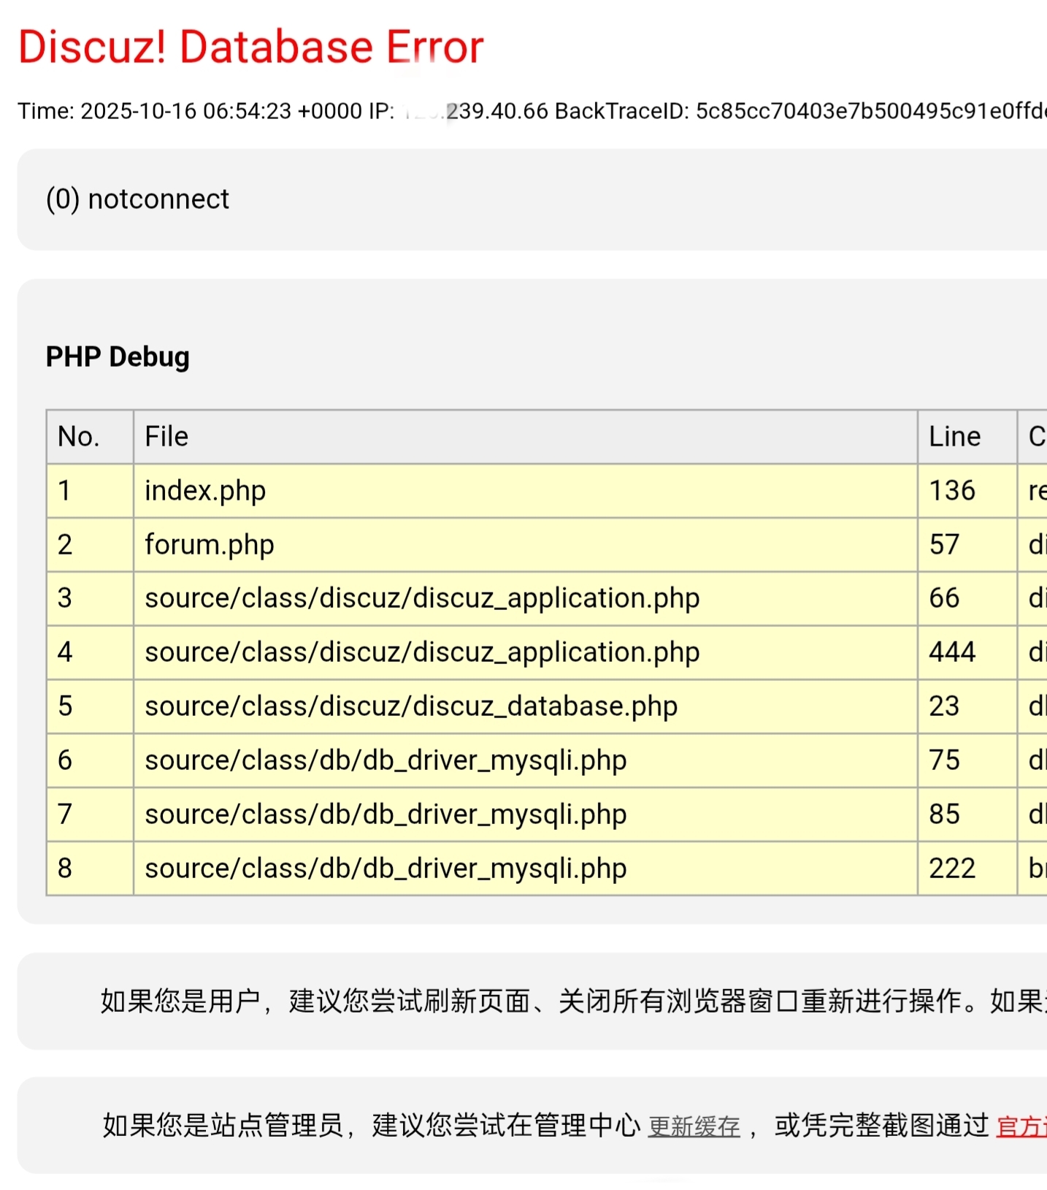Viewport: 1047px width, 1190px height.
Task: Click the File column header
Action: (166, 437)
